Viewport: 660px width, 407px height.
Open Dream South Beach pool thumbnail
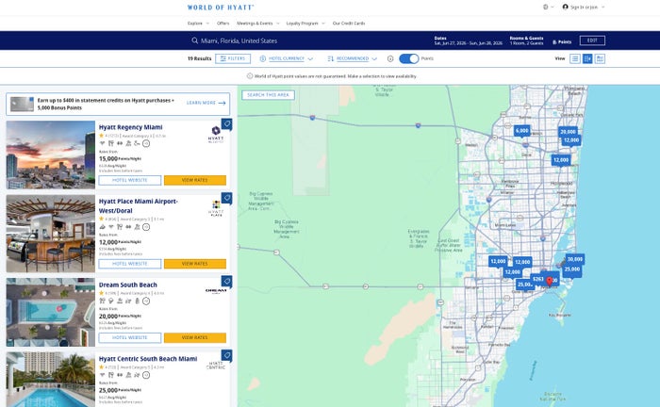(x=51, y=312)
